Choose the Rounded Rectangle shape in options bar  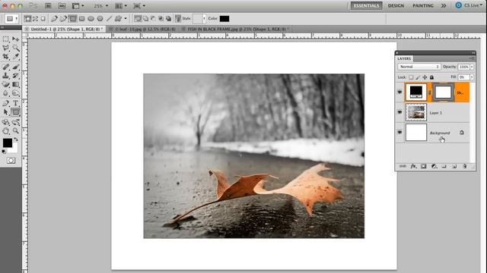[81, 18]
